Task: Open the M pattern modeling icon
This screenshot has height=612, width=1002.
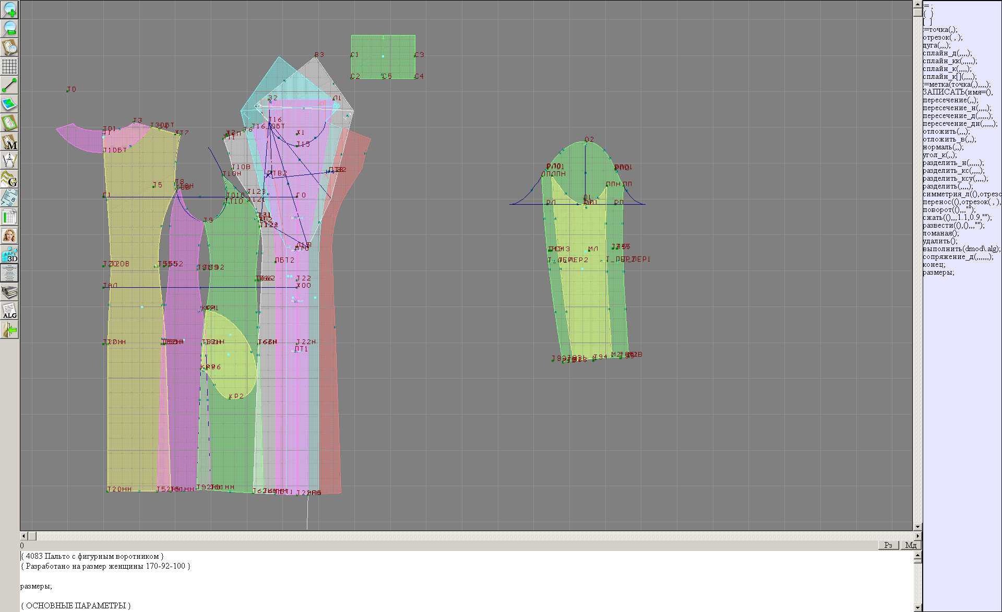Action: pyautogui.click(x=9, y=142)
